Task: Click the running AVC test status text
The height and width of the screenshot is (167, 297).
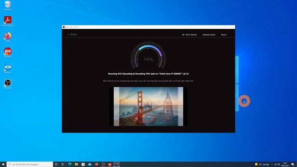Action: click(x=148, y=74)
